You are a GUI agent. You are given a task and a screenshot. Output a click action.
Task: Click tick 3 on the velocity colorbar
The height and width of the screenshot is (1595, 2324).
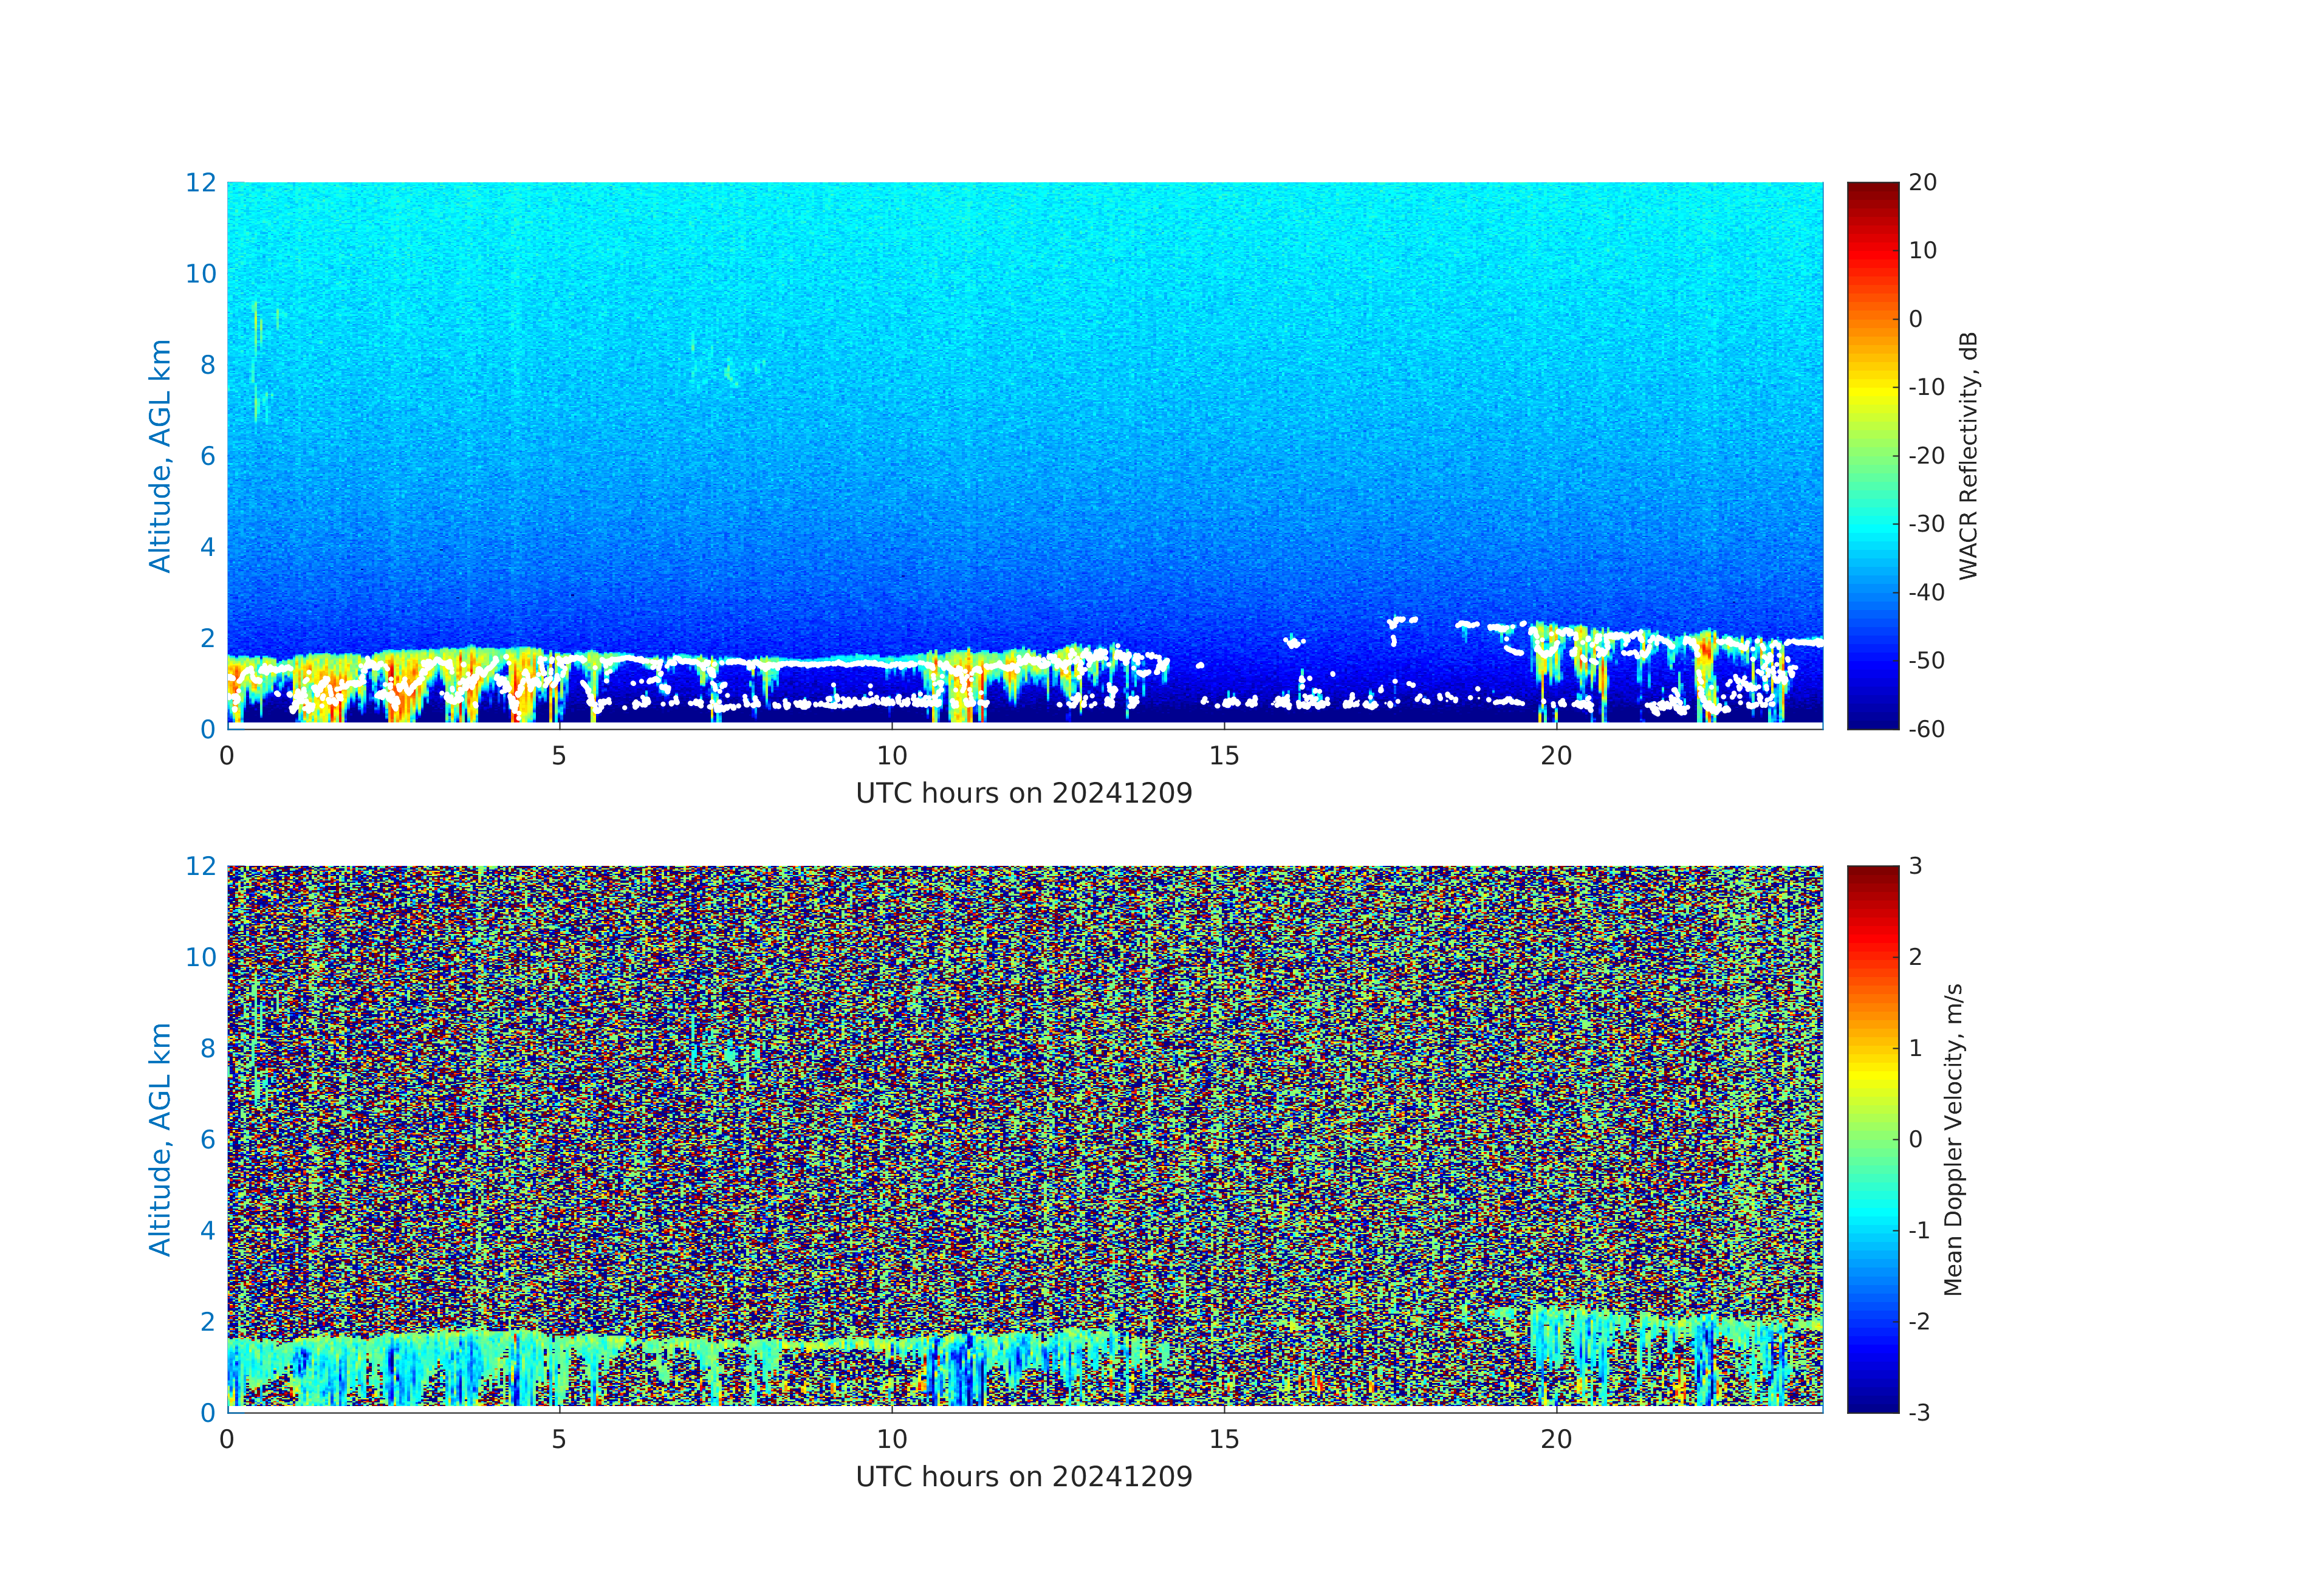coord(1915,866)
